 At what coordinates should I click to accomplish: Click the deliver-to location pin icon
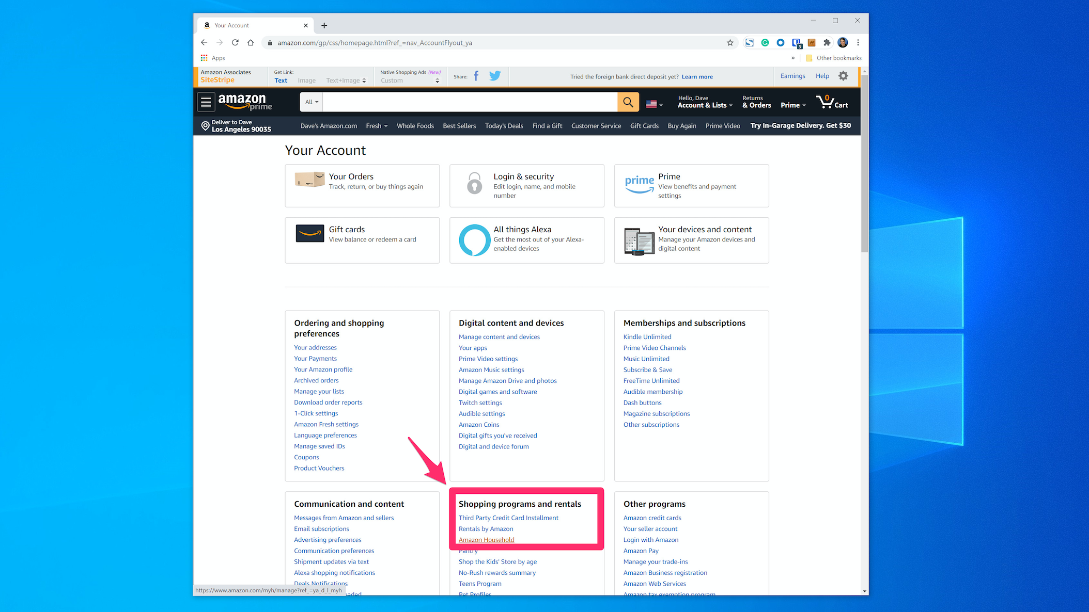pyautogui.click(x=205, y=126)
